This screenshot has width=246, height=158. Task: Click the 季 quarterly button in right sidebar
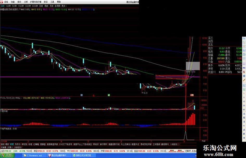244,134
